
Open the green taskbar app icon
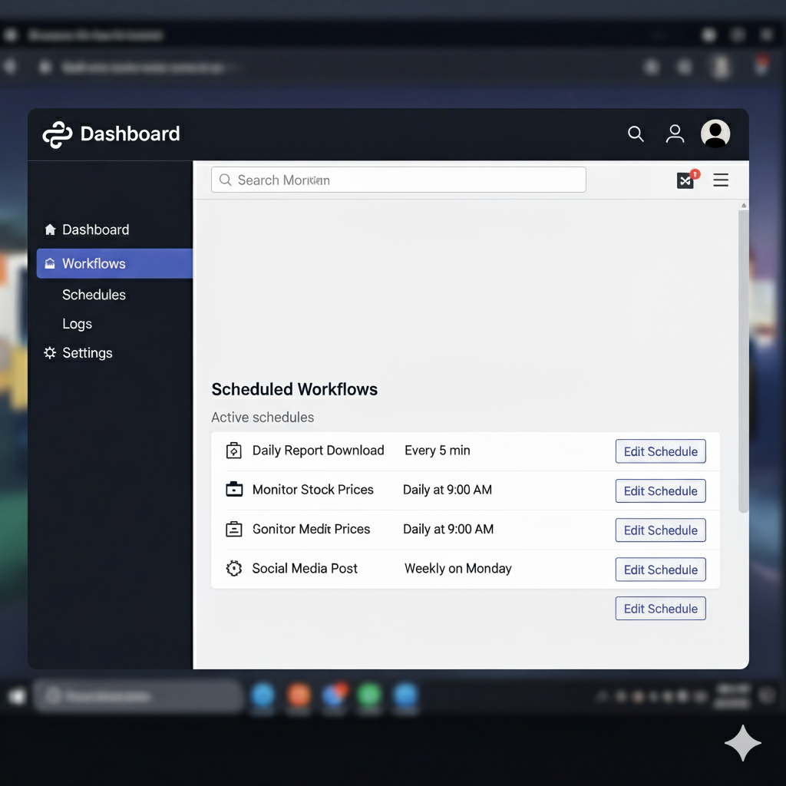[369, 695]
